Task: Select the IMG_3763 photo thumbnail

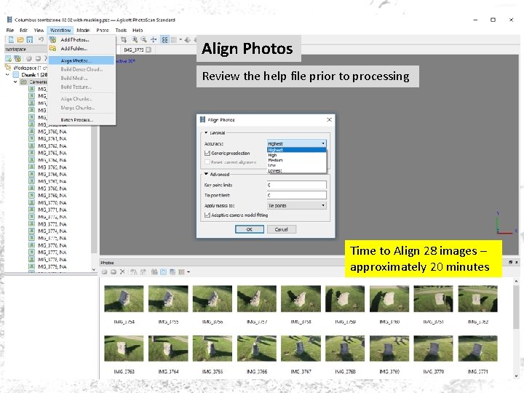Action: coord(124,349)
